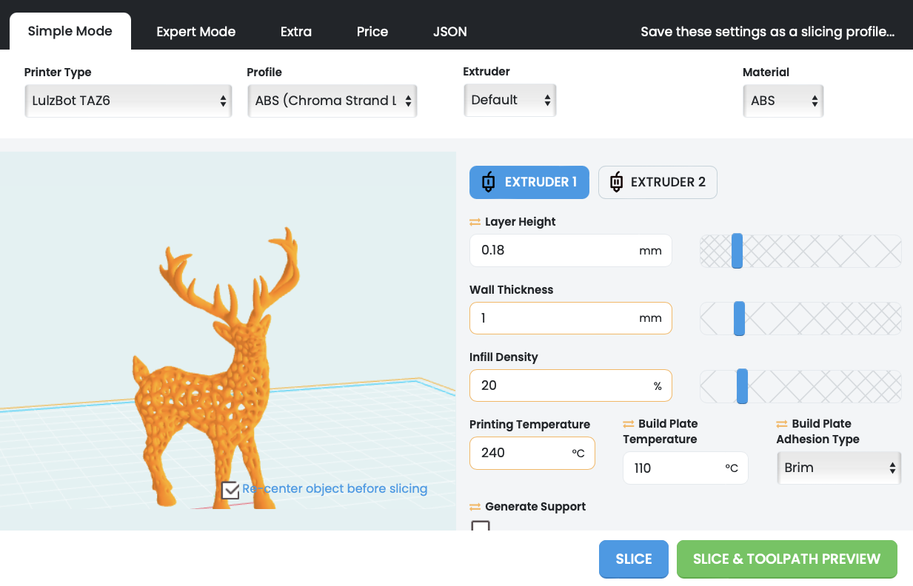
Task: Toggle Re-center object before slicing
Action: (x=230, y=489)
